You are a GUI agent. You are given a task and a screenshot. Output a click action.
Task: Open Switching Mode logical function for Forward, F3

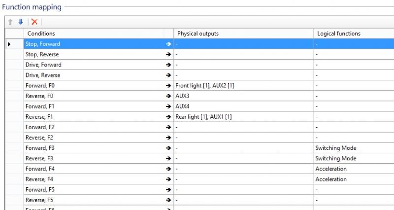[354, 148]
